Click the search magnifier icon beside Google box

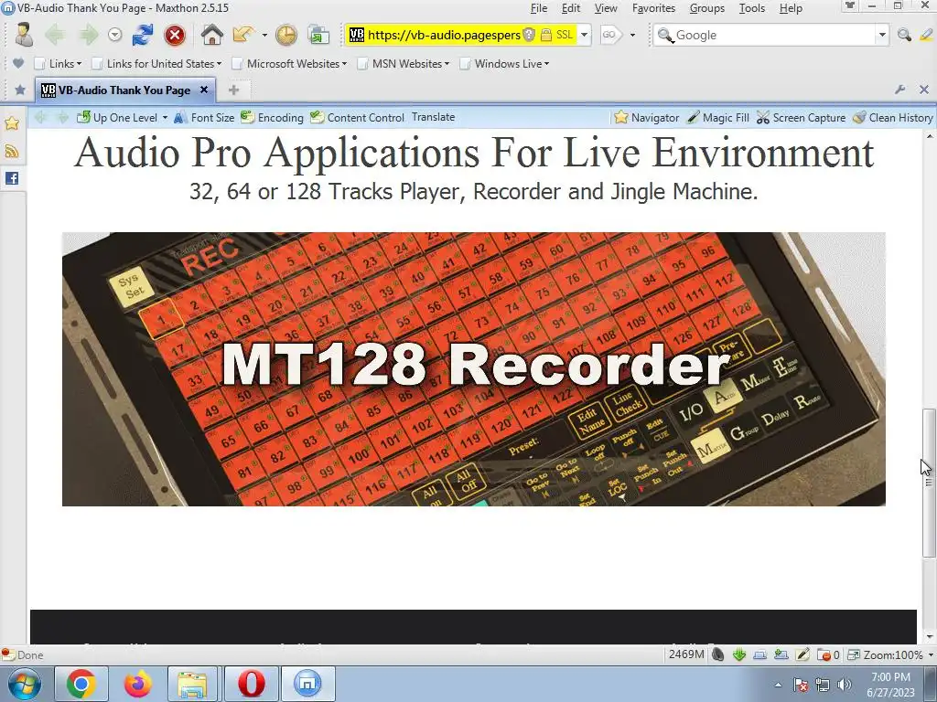[904, 36]
